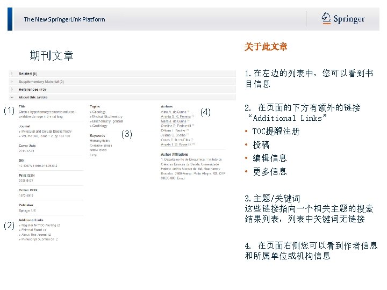Open the Editorial Board link
This screenshot has height=290, width=387.
[31, 230]
